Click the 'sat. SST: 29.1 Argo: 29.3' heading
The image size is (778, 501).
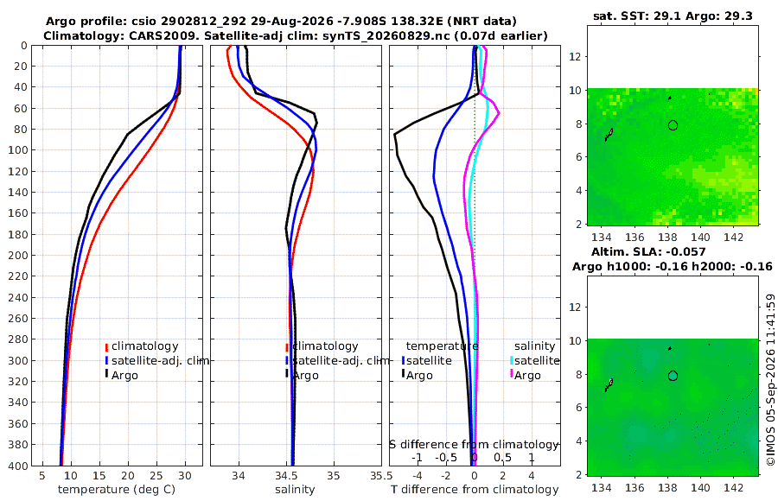673,16
